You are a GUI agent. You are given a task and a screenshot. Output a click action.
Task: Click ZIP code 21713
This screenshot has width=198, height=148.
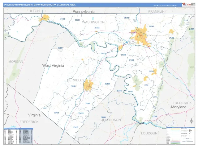pos(151,72)
